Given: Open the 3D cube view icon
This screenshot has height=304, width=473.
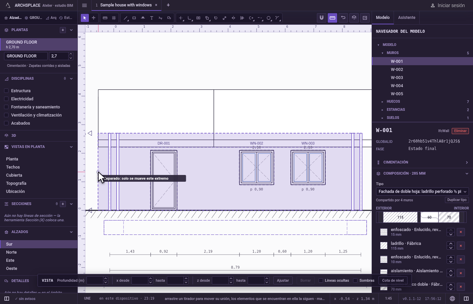Looking at the screenshot, I should (354, 18).
